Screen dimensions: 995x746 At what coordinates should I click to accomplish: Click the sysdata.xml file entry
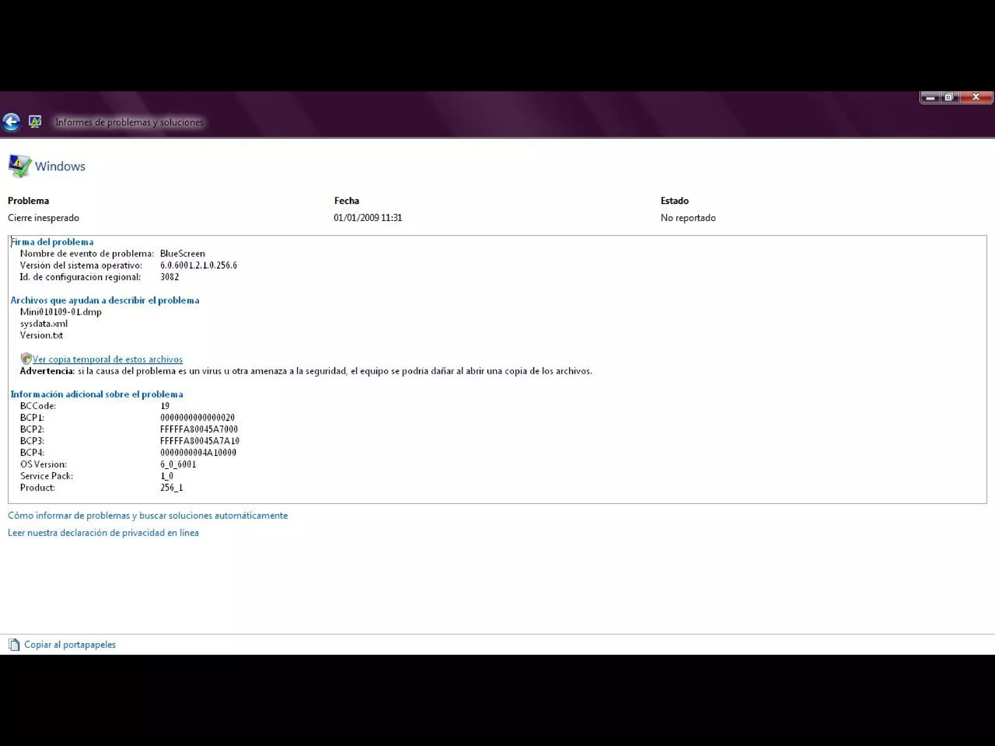[44, 323]
